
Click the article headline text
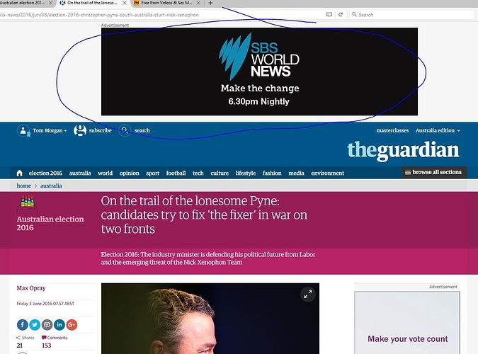pyautogui.click(x=204, y=215)
